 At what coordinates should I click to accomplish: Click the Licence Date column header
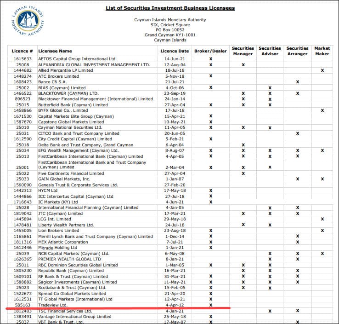tap(175, 51)
